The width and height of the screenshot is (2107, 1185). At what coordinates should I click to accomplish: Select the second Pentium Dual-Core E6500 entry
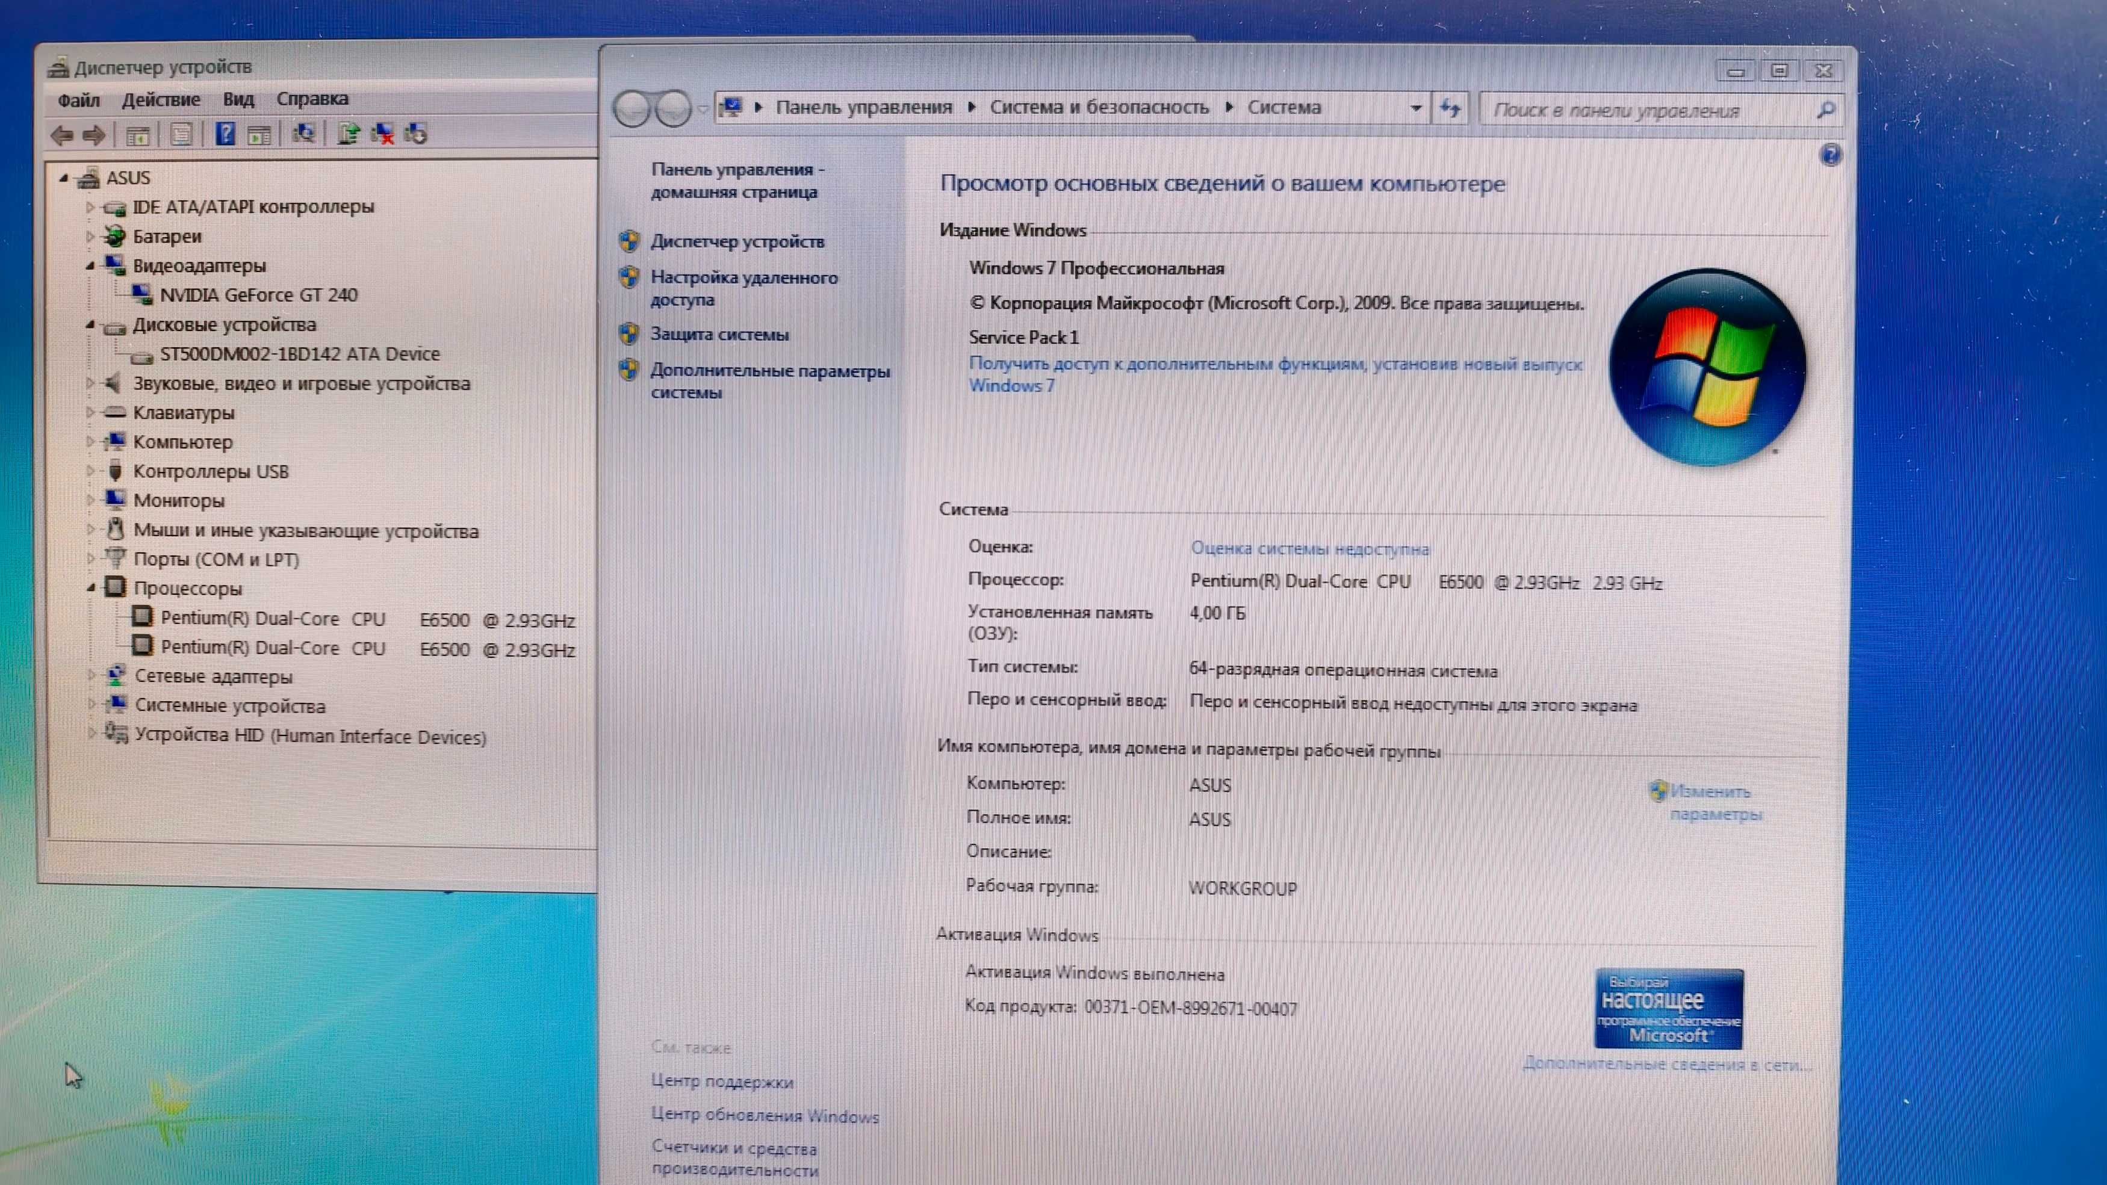(x=367, y=649)
